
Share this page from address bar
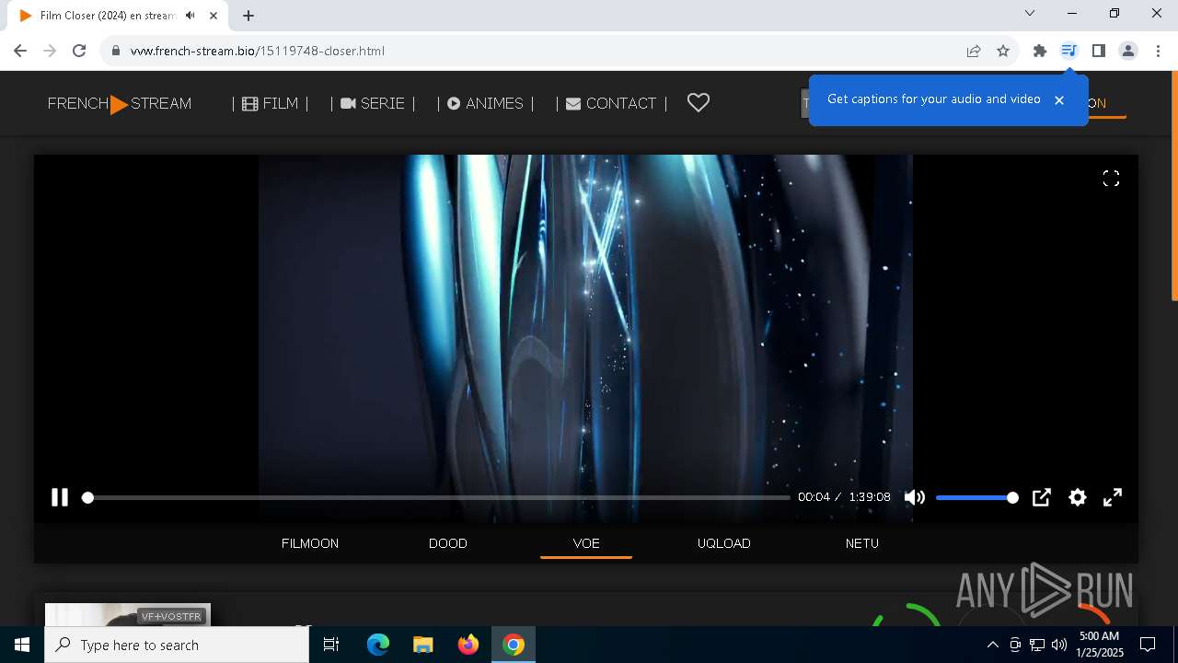[974, 51]
